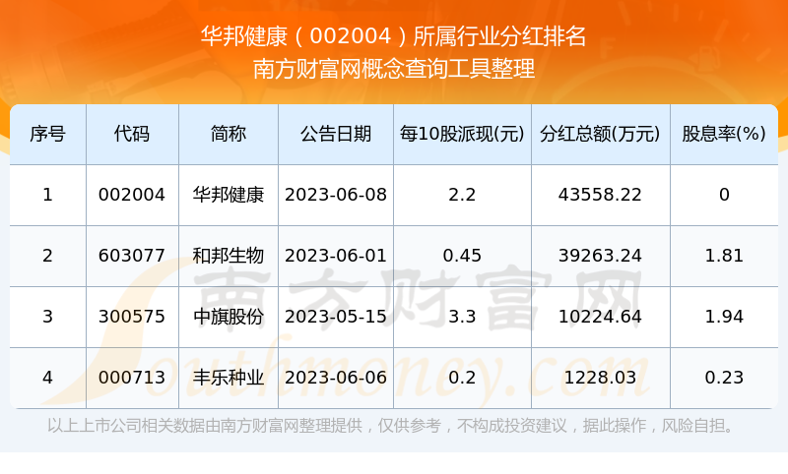Click total dividend 43558.22
Image resolution: width=788 pixels, height=474 pixels.
(600, 195)
